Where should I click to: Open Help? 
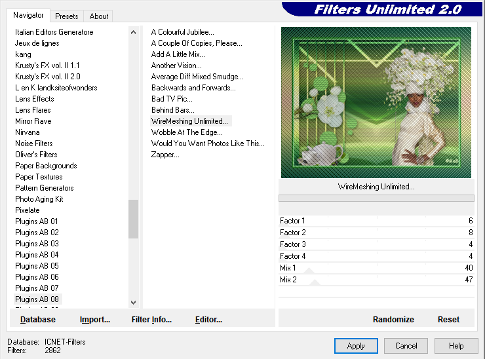pos(456,346)
